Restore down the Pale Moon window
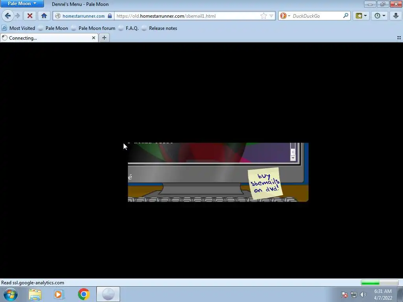The width and height of the screenshot is (403, 302). [383, 4]
